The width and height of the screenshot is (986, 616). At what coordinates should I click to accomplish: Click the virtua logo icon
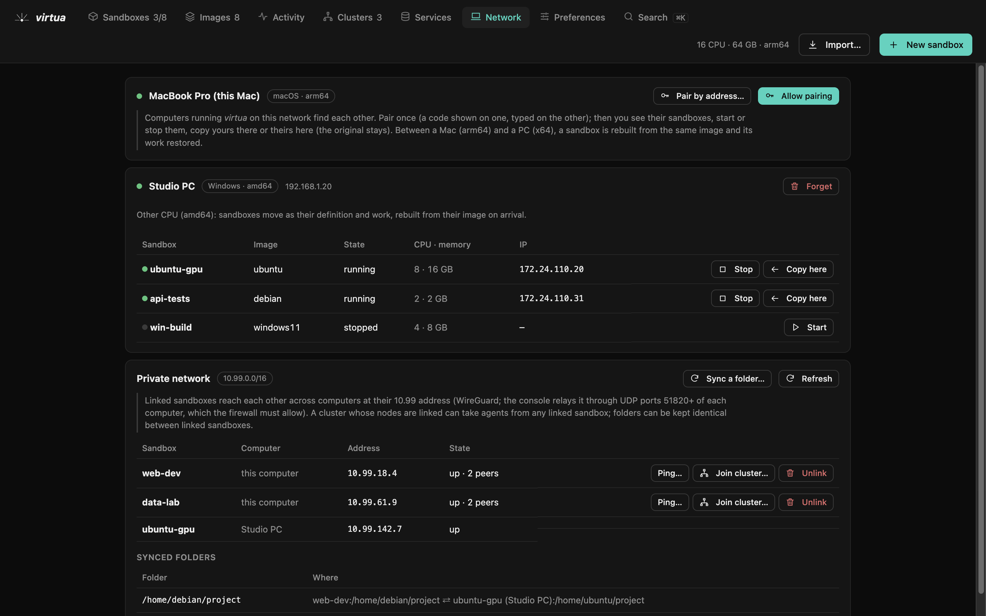(22, 17)
